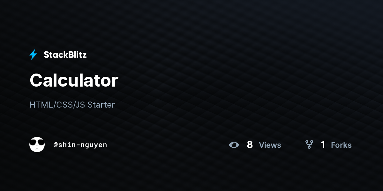Click the "Stack" half of the wordmark

pos(54,55)
